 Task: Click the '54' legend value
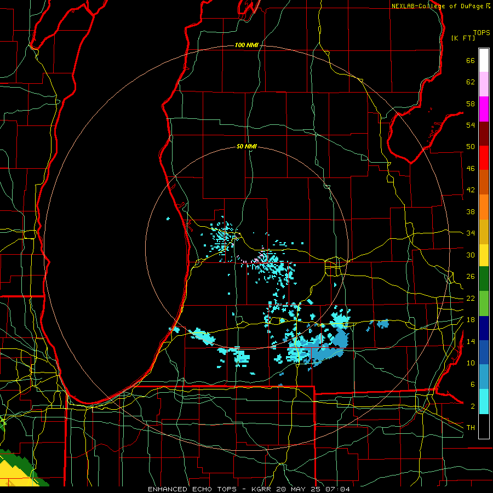point(471,125)
